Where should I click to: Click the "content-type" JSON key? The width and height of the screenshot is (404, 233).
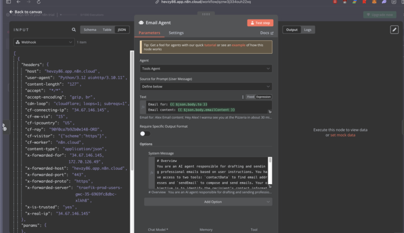click(x=42, y=149)
